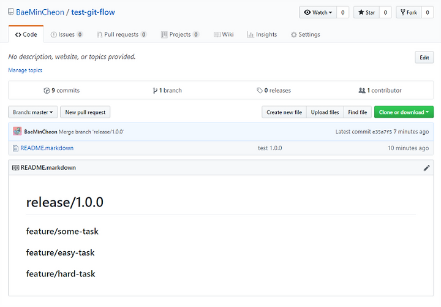Open the Pull requests tab
The width and height of the screenshot is (441, 307).
[121, 34]
